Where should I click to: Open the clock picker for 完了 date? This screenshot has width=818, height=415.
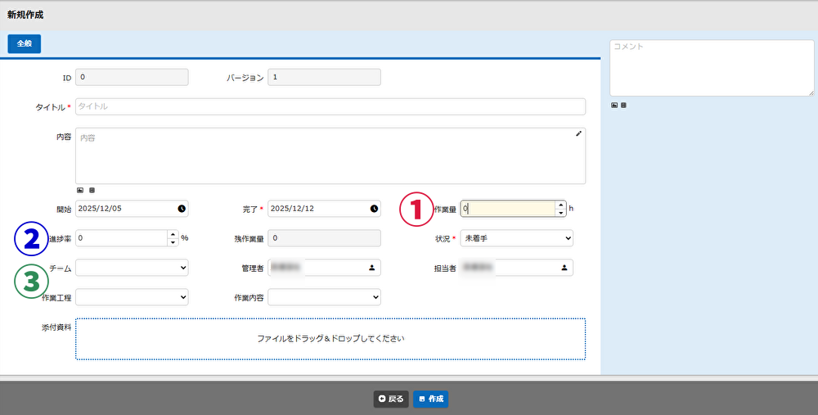[374, 209]
